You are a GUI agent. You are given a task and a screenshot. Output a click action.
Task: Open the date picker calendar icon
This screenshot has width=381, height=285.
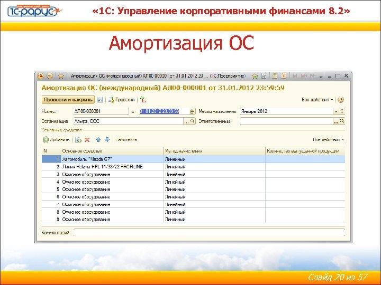coord(192,111)
